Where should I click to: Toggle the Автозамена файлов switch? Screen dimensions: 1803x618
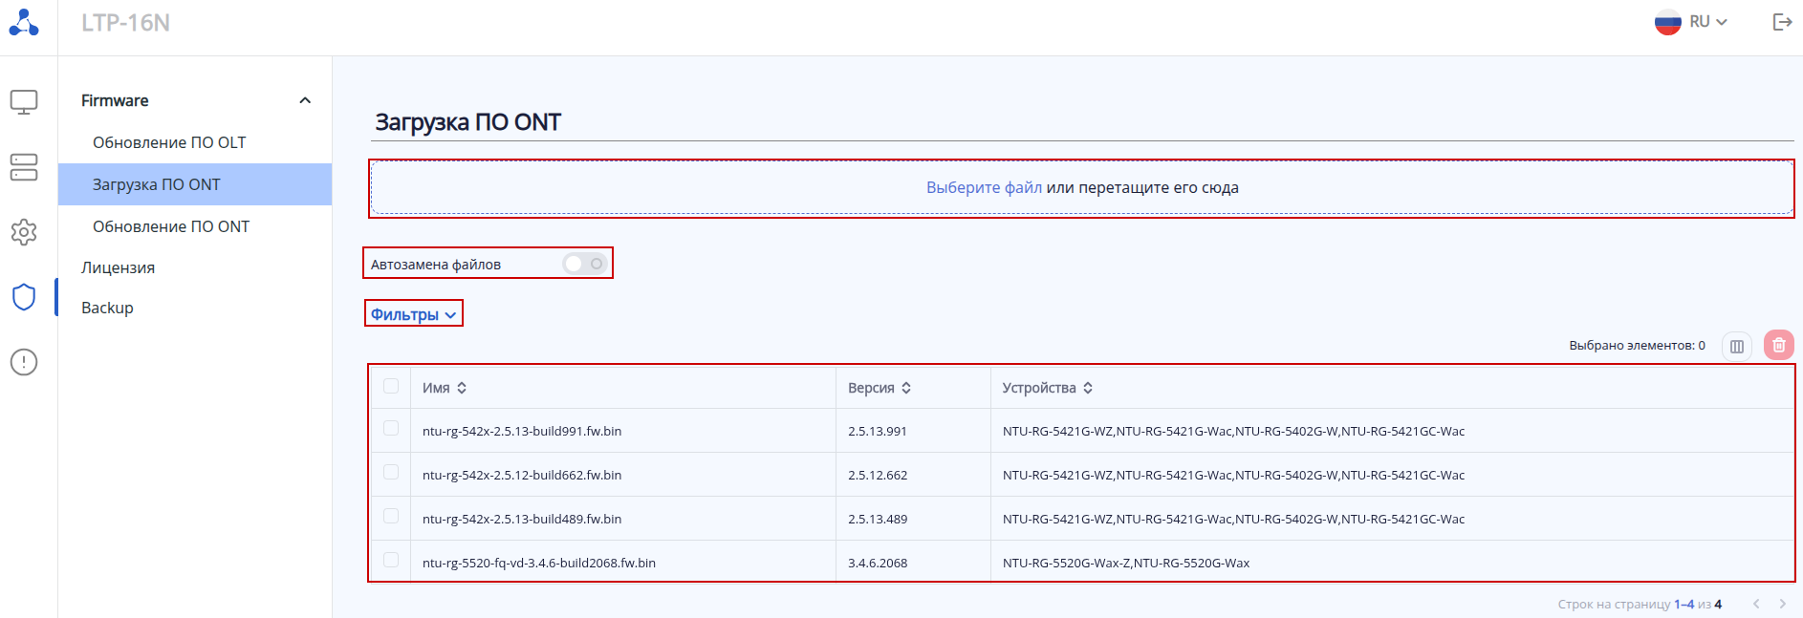584,264
